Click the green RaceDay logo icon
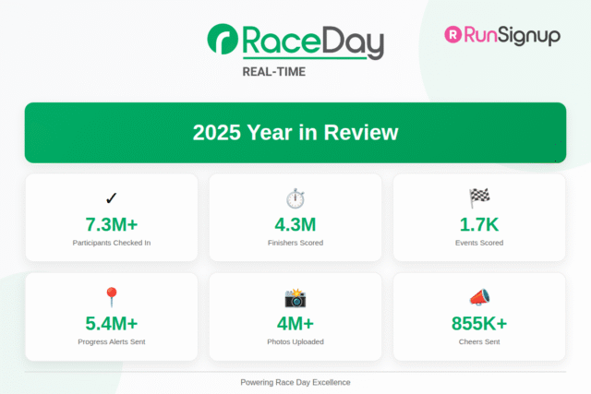The width and height of the screenshot is (591, 394). (x=223, y=42)
